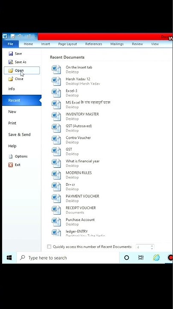
Task: Click the Close folder icon
Action: [x=11, y=79]
